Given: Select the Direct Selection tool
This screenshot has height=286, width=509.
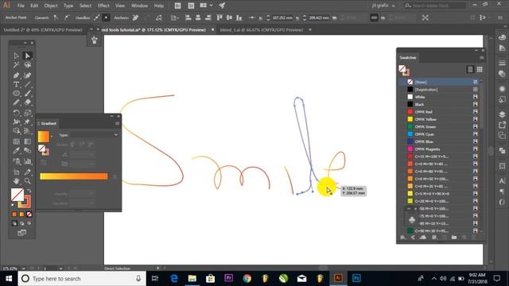Looking at the screenshot, I should (x=28, y=56).
